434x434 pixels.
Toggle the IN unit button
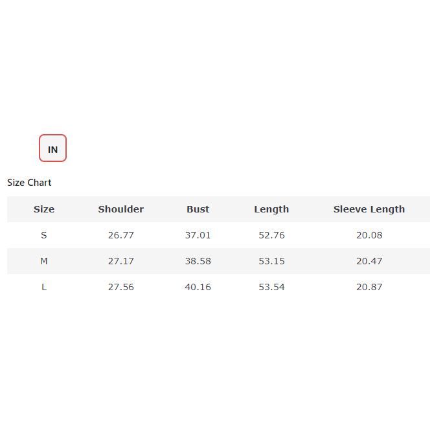[52, 148]
